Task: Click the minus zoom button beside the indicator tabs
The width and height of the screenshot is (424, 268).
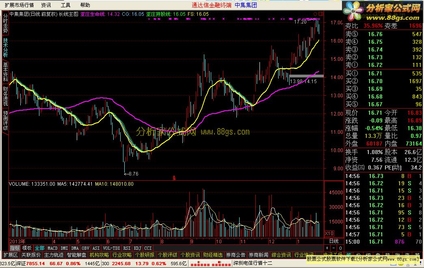Action: point(334,248)
